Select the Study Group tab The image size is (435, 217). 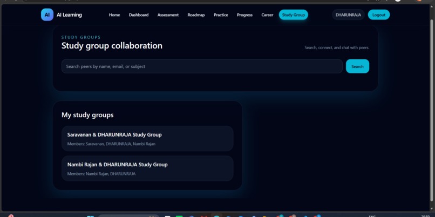[294, 15]
